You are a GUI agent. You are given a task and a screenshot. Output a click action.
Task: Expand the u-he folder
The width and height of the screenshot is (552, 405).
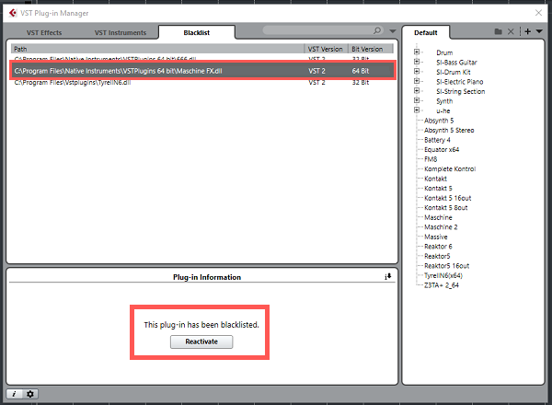pos(418,110)
